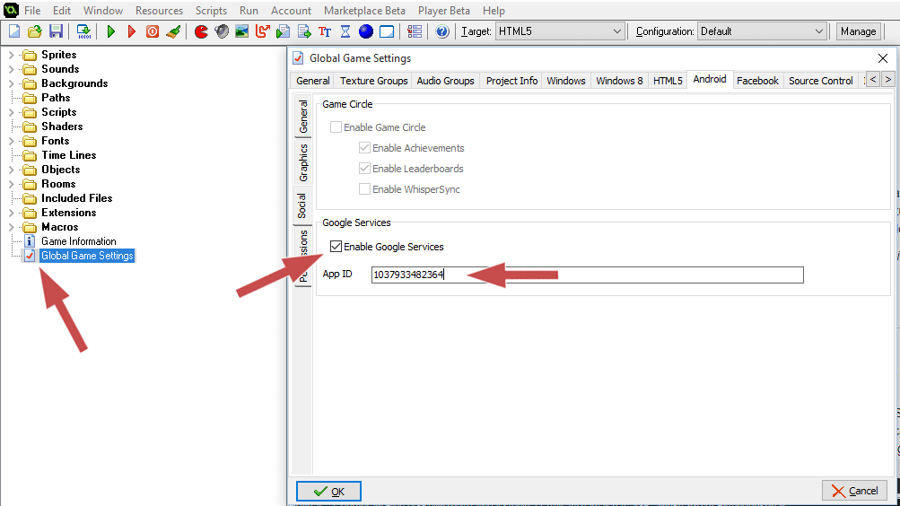This screenshot has width=900, height=506.
Task: Click the Game Information tree icon
Action: [x=30, y=241]
